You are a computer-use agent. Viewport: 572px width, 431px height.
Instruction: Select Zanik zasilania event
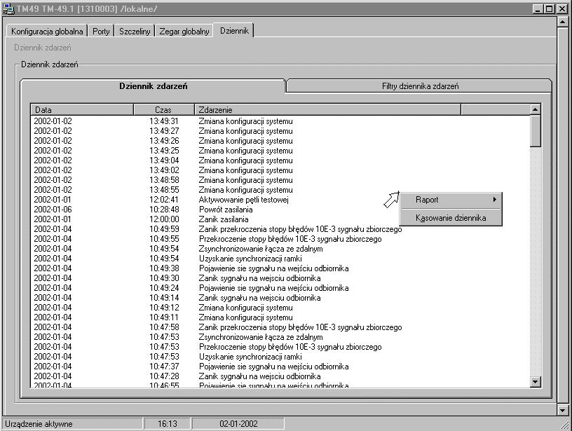pos(280,219)
